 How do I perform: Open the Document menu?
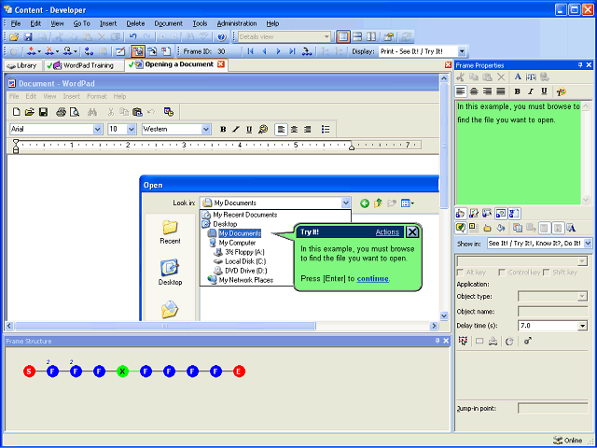[x=168, y=23]
